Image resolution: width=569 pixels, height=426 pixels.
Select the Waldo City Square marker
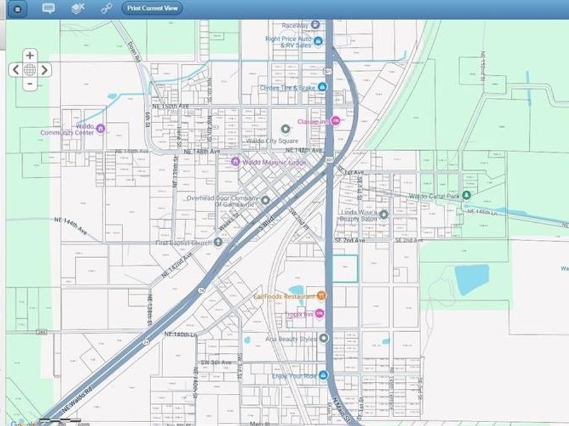click(285, 129)
